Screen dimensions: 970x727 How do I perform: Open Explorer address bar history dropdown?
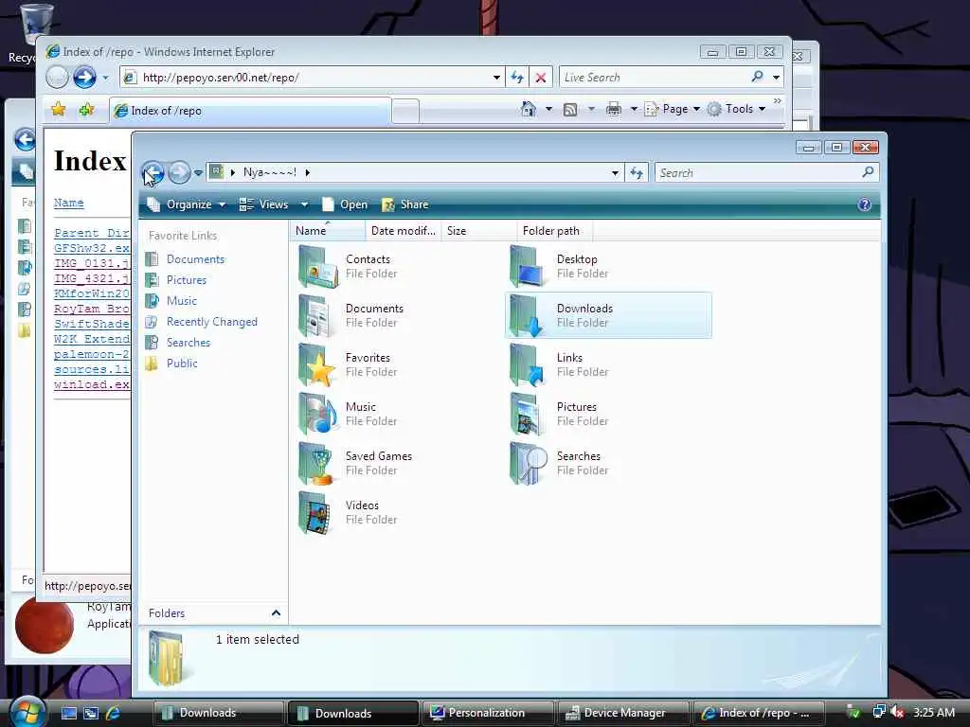(615, 173)
